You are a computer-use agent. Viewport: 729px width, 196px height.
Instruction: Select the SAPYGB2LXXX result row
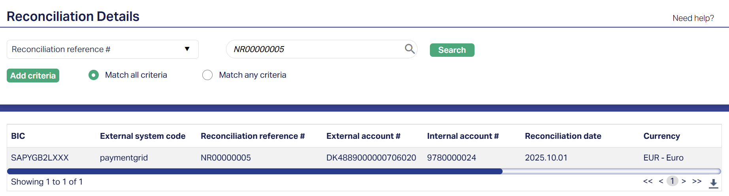(x=40, y=158)
